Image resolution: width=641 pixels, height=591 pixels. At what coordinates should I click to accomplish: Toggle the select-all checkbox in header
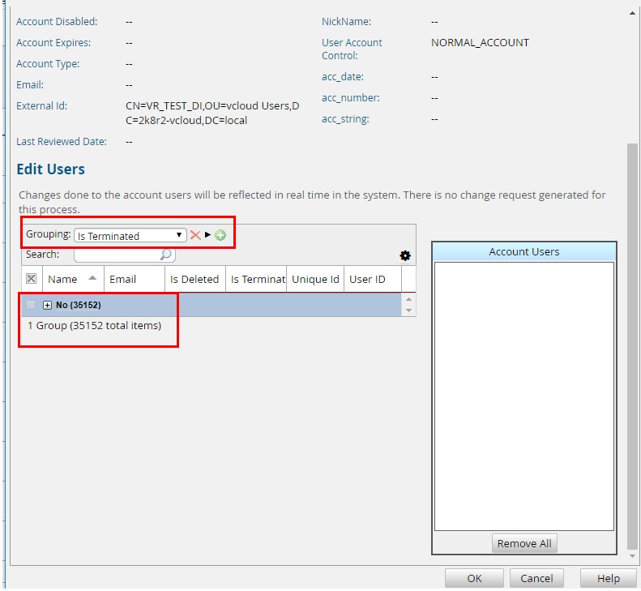[32, 279]
